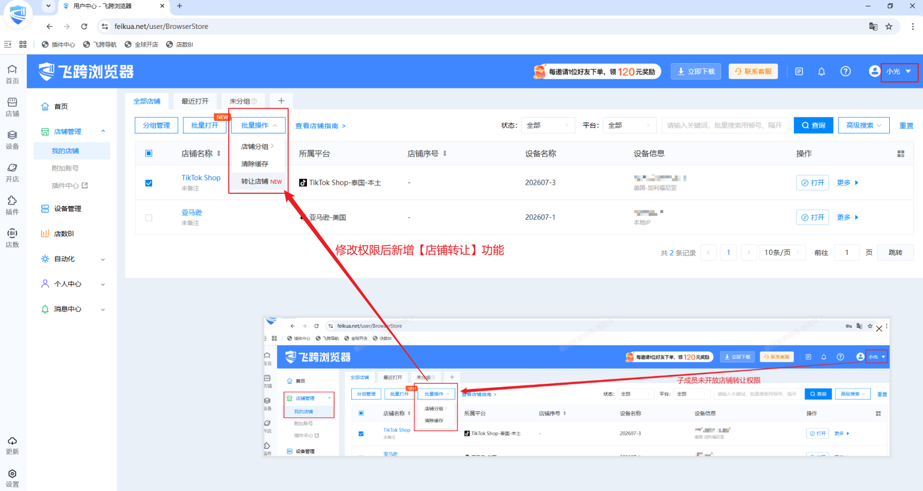This screenshot has height=491, width=923.
Task: Switch to the 全部店铺 tab
Action: 147,101
